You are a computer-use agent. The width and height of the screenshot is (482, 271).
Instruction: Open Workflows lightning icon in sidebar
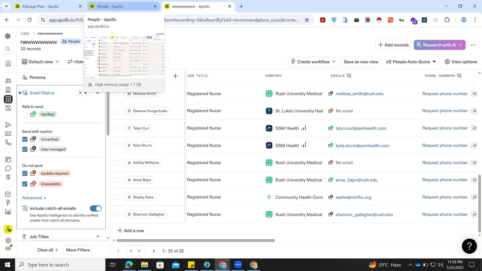click(8, 202)
